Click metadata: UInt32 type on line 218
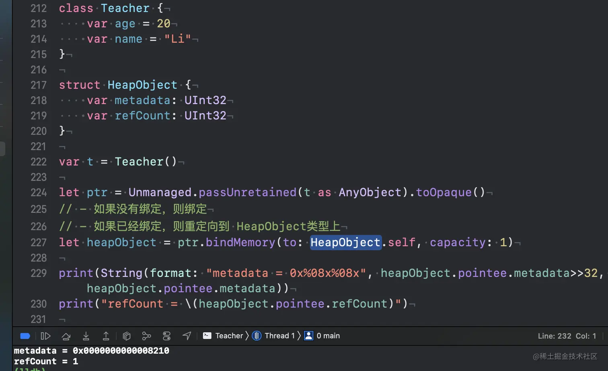Screen dimensions: 608x371 [205, 100]
